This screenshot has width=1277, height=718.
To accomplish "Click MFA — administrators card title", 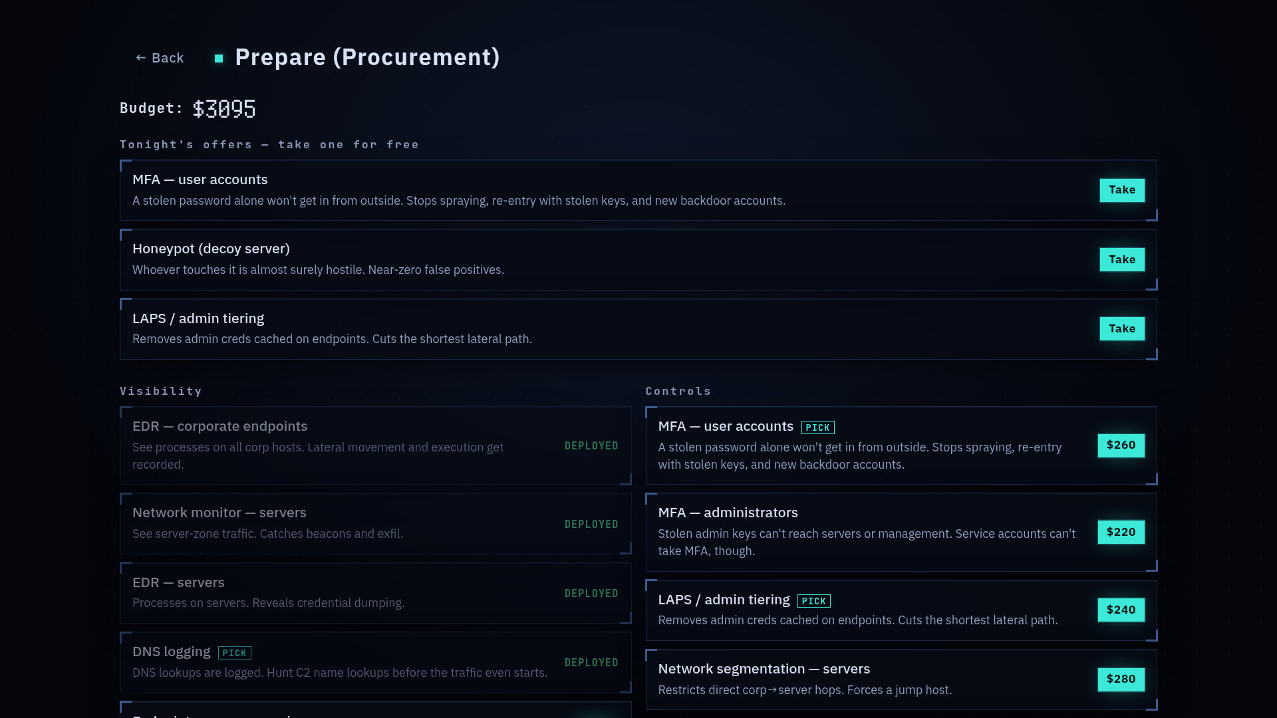I will pos(728,513).
